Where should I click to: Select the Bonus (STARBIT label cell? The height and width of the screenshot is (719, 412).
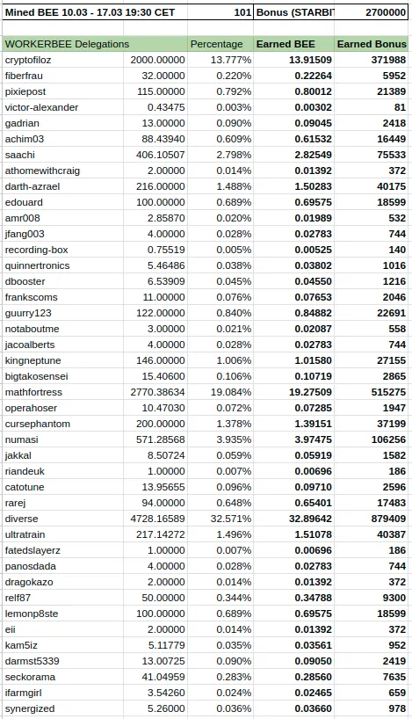tap(293, 12)
